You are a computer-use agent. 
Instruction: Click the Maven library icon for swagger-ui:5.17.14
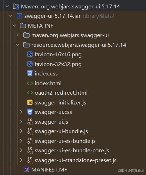pyautogui.click(x=16, y=6)
